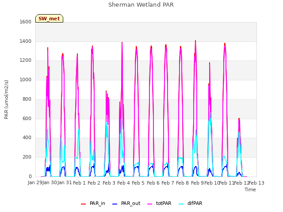
Task: Toggle the PAR_out legend entry
Action: 126,203
